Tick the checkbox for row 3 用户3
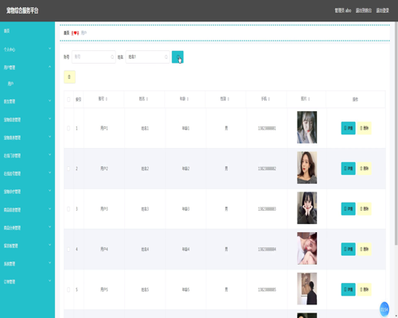 coord(68,209)
